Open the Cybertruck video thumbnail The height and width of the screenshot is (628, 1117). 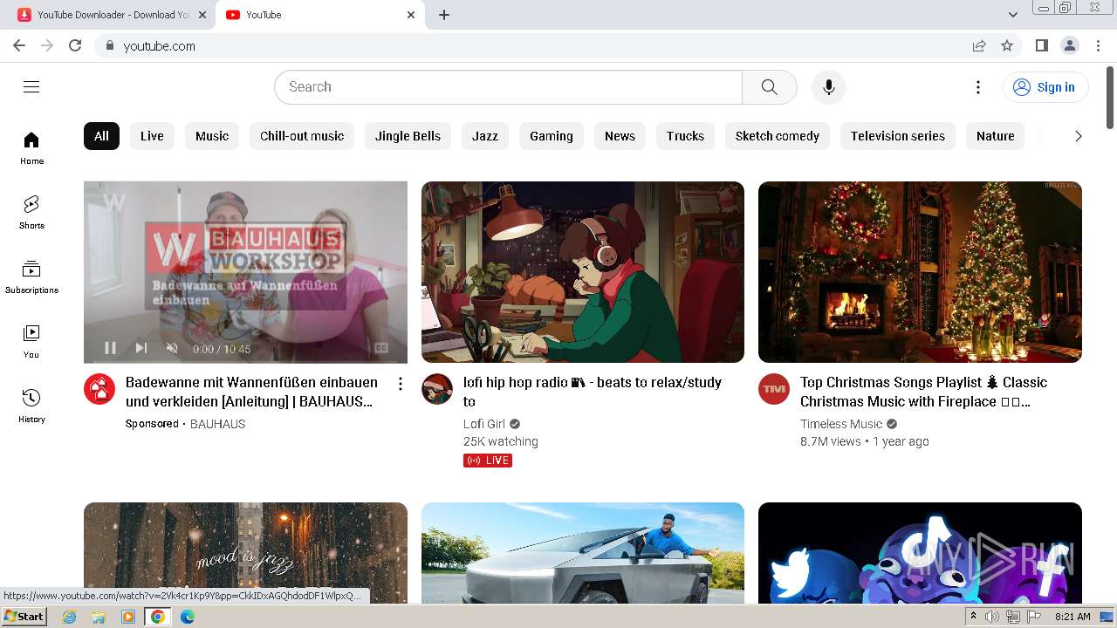coord(583,552)
